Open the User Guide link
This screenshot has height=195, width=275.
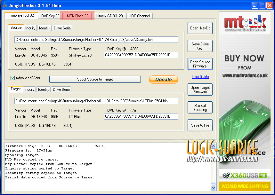pyautogui.click(x=200, y=77)
